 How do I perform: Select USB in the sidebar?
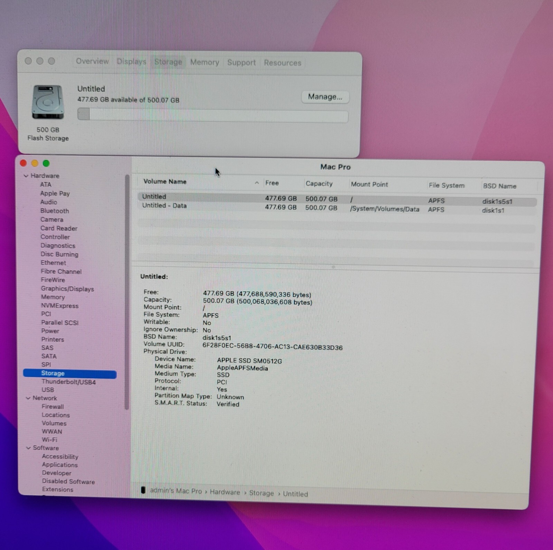pos(48,390)
